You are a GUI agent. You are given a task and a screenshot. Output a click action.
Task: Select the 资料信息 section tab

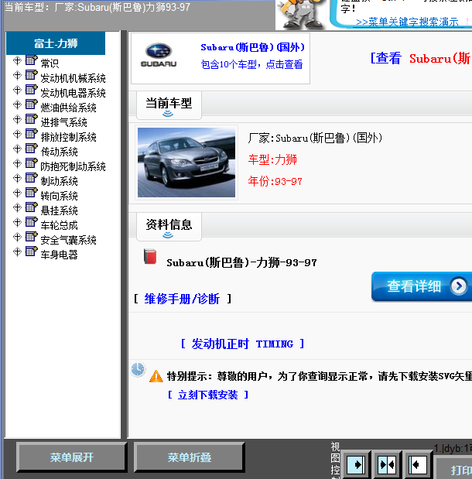[169, 227]
